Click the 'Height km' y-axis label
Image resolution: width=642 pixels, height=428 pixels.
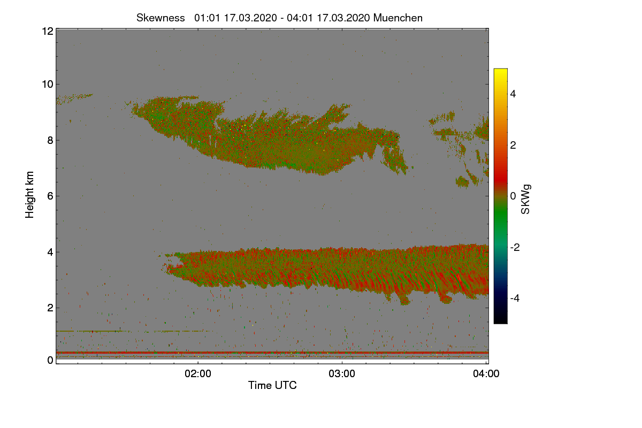(x=30, y=195)
